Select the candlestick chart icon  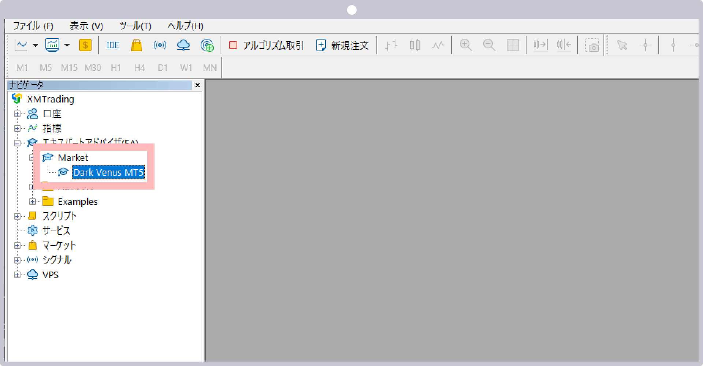(415, 45)
